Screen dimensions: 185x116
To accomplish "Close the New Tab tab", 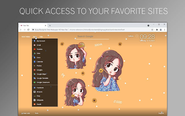I will click(x=46, y=26).
